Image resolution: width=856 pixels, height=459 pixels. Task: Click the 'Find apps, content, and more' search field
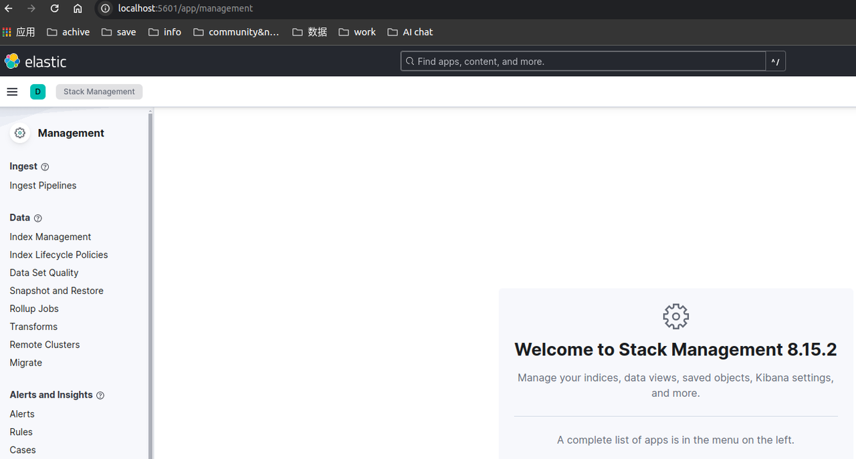pos(582,61)
